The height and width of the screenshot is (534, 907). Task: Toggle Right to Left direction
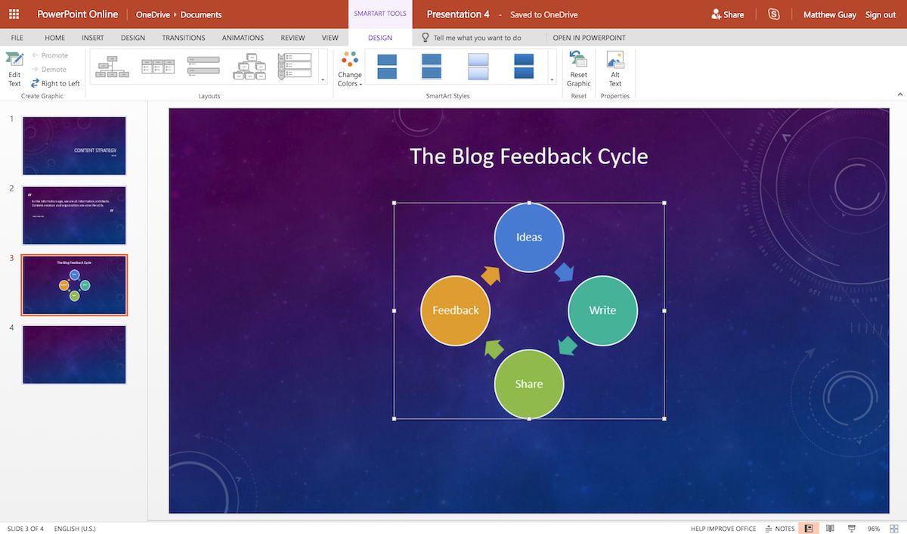tap(55, 83)
